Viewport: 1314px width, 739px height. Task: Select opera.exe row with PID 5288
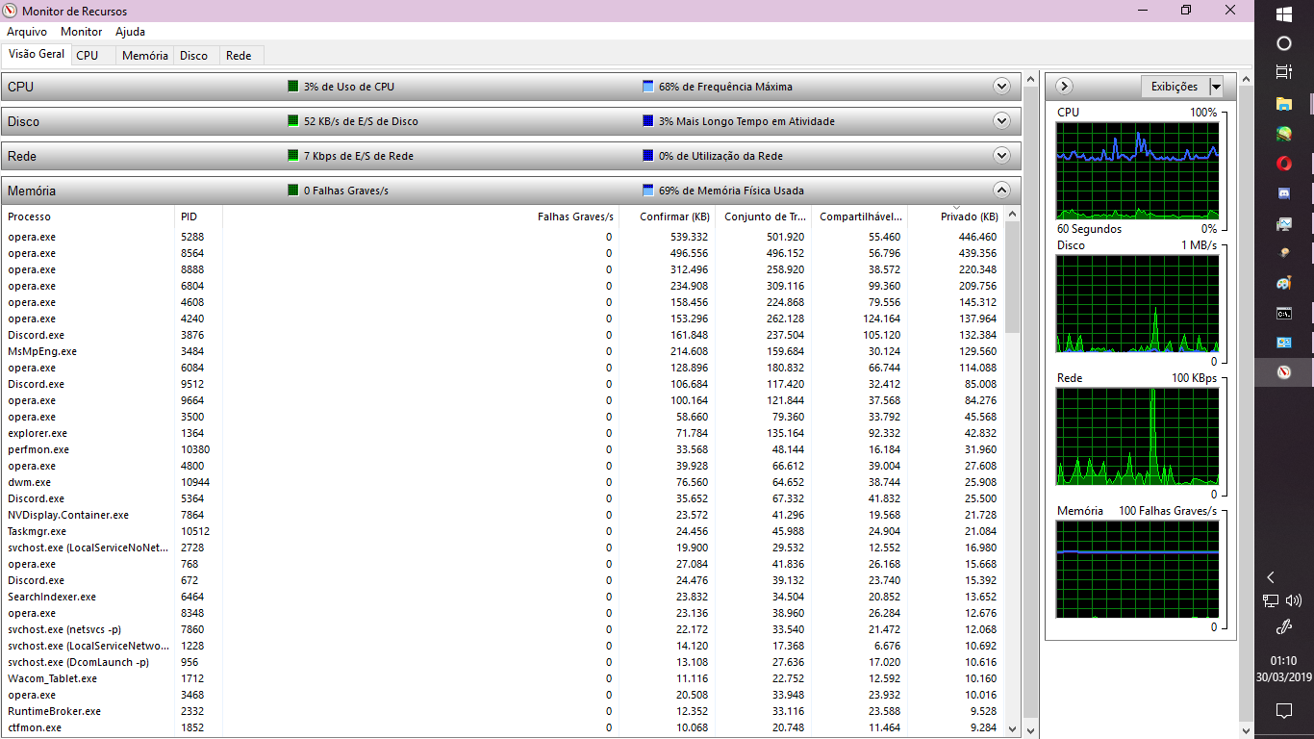pyautogui.click(x=503, y=237)
